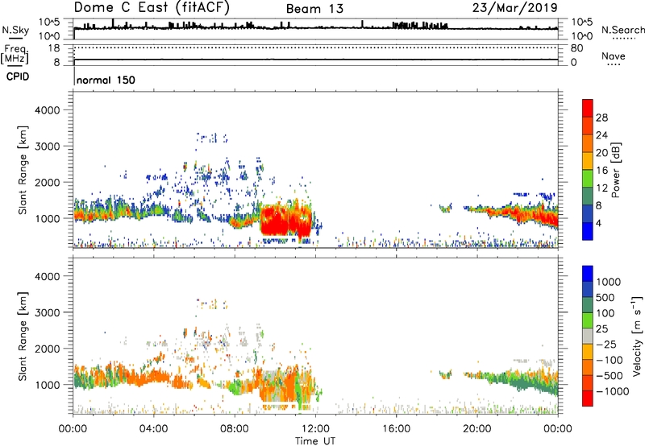Screen dimensions: 645x446
Task: Click the red swatch of the power color bar
Action: pos(588,107)
